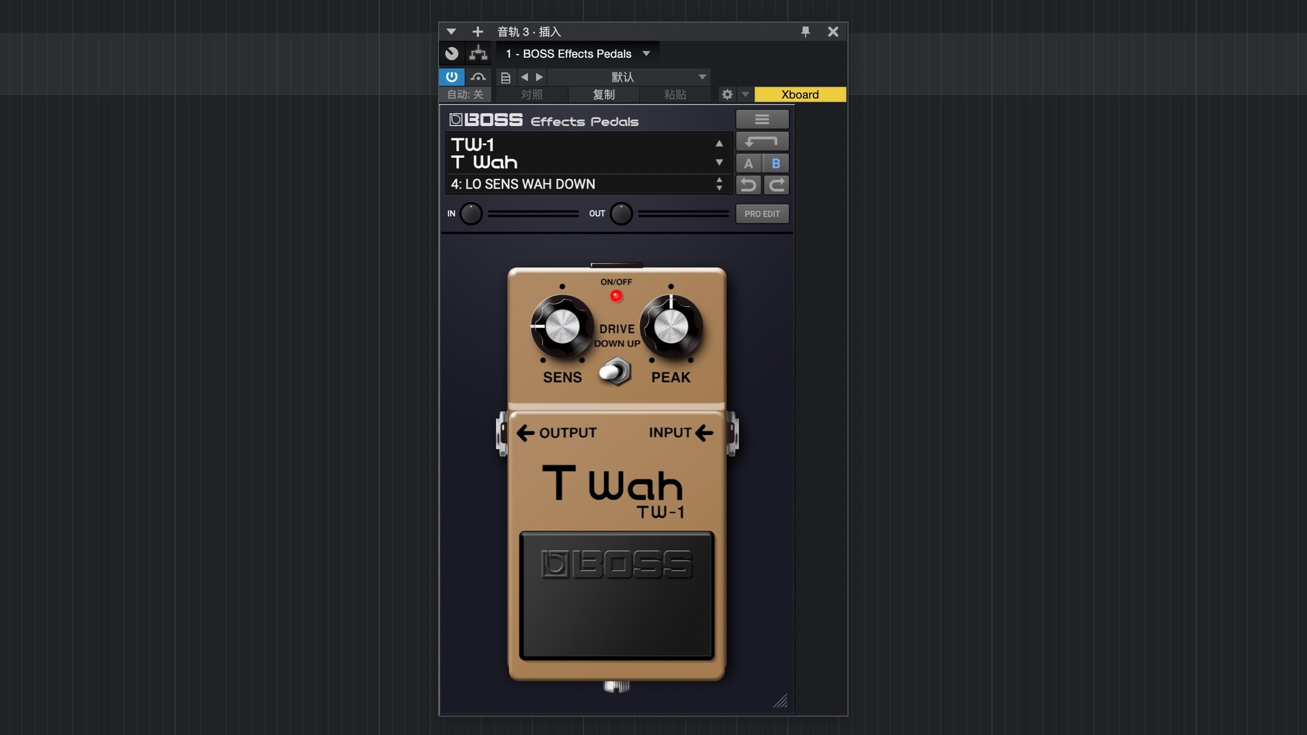Click the 对照 compare button
This screenshot has width=1307, height=735.
(x=532, y=95)
